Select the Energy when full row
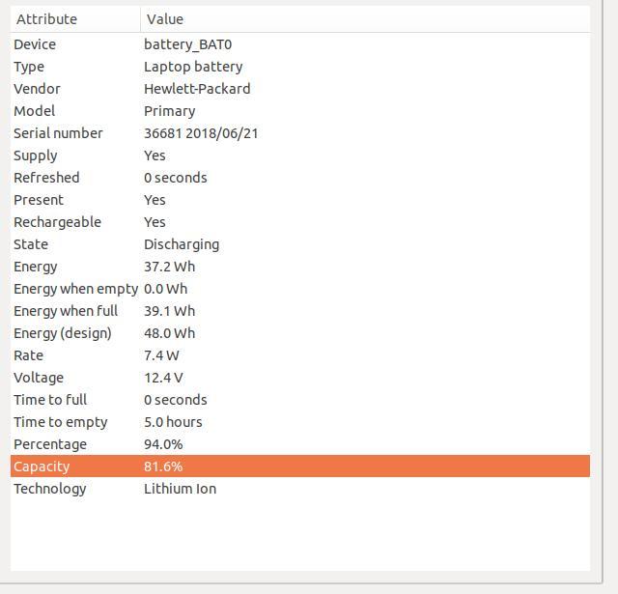618x594 pixels. (x=300, y=311)
